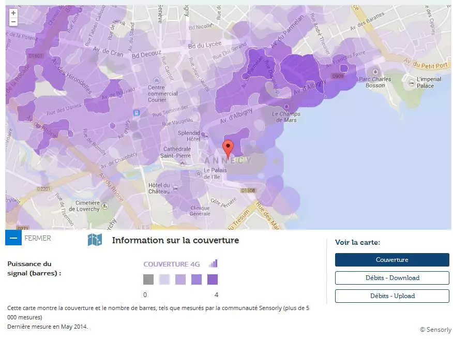Switch to Débits - Download map
Viewport: 453px width, 339px height.
392,278
